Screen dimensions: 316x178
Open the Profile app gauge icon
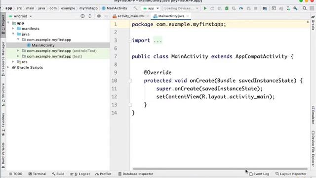tap(241, 8)
